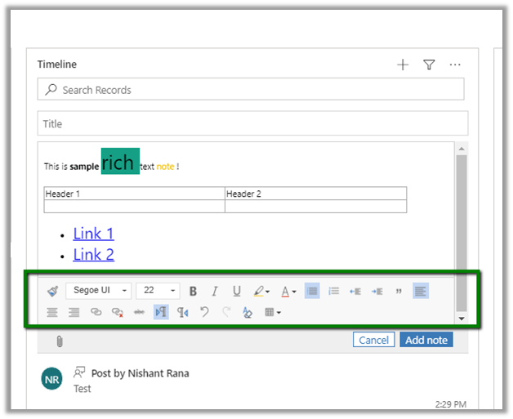Open the font size 22 dropdown
The height and width of the screenshot is (419, 513).
point(158,291)
